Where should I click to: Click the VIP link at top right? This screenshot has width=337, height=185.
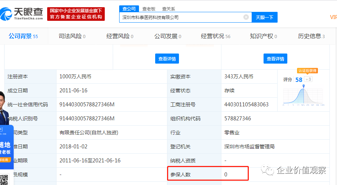point(333,17)
